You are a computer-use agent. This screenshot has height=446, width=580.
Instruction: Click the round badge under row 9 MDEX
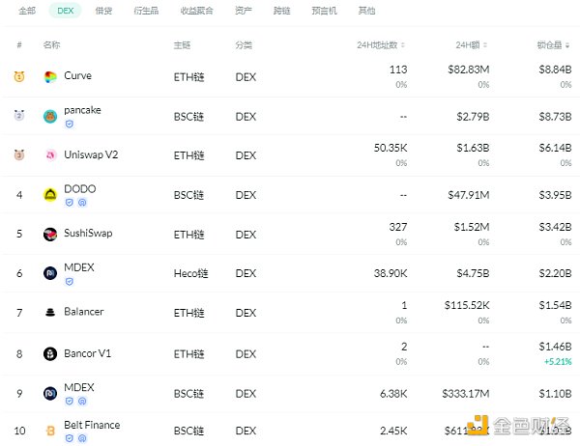coord(82,401)
